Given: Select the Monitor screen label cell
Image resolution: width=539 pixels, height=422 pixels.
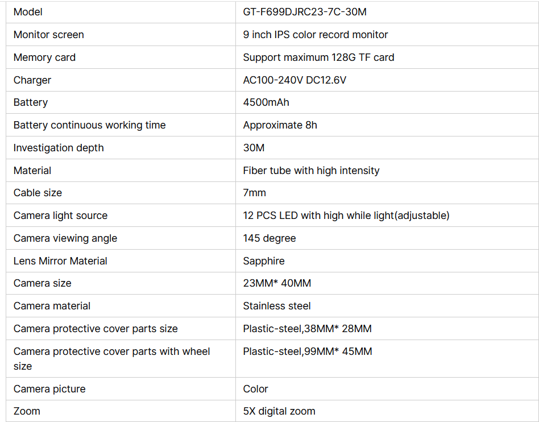Looking at the screenshot, I should 121,34.
